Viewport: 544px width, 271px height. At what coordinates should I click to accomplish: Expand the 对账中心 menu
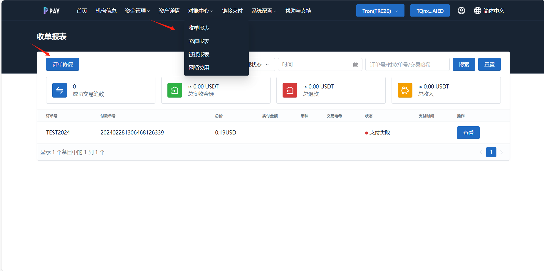point(201,11)
